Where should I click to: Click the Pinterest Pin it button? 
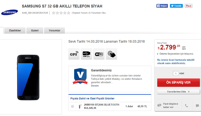click(x=188, y=6)
